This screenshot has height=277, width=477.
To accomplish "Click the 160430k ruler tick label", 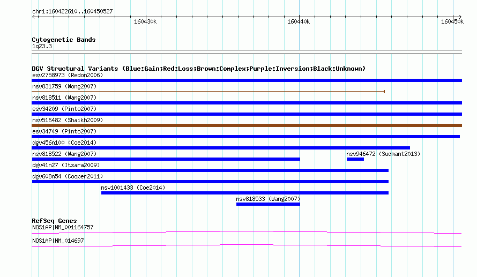I will (x=145, y=21).
